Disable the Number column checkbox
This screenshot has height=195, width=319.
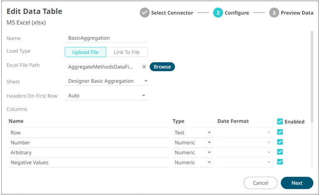[x=280, y=142]
